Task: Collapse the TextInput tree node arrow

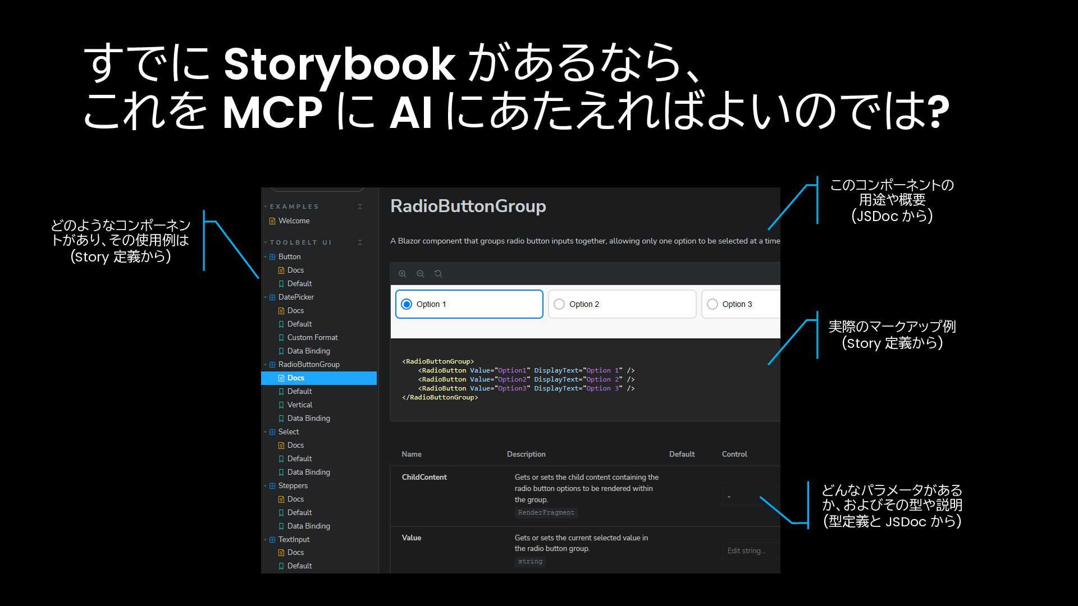Action: point(266,540)
